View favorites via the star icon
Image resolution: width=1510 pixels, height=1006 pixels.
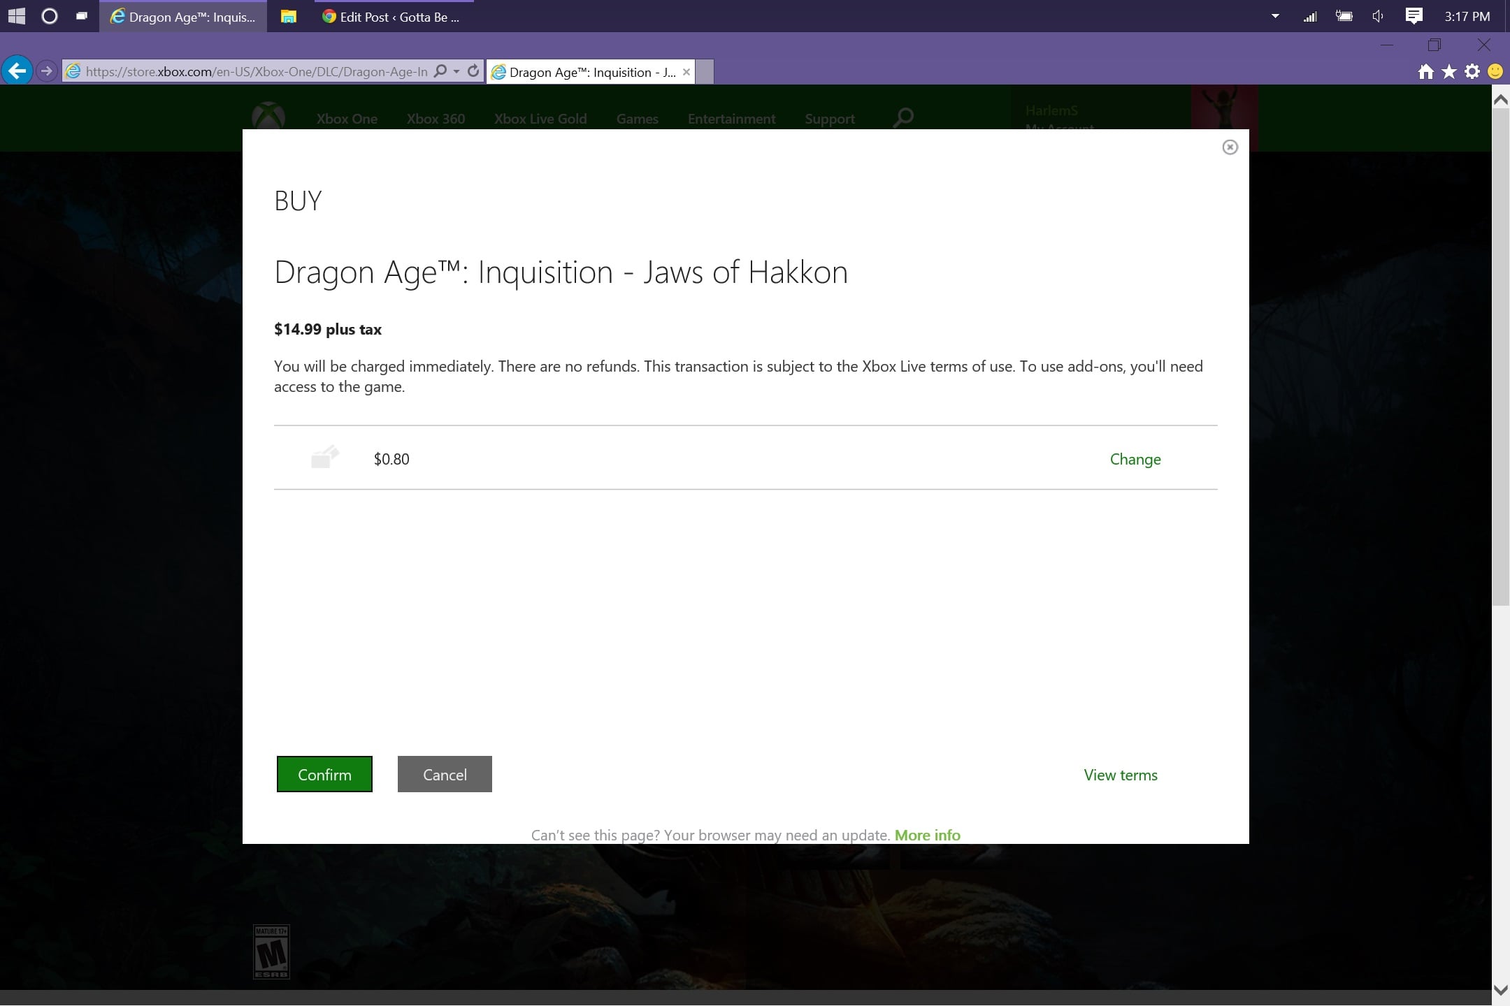1447,71
